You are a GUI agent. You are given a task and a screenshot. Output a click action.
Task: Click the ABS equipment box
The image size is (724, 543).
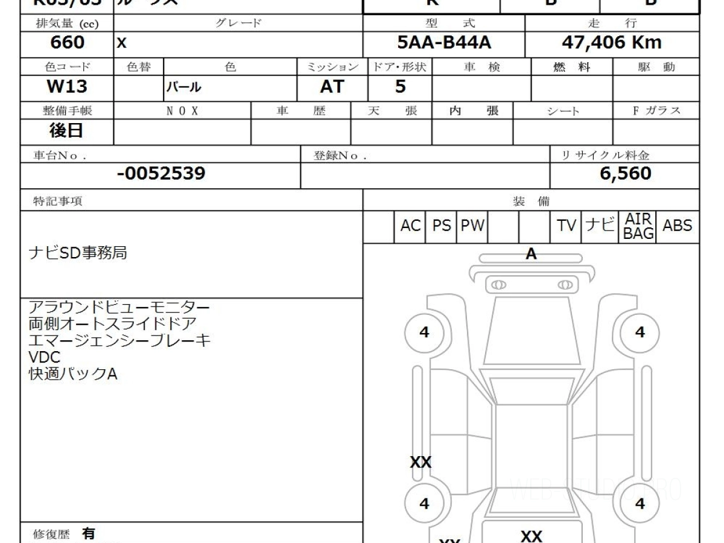(678, 226)
